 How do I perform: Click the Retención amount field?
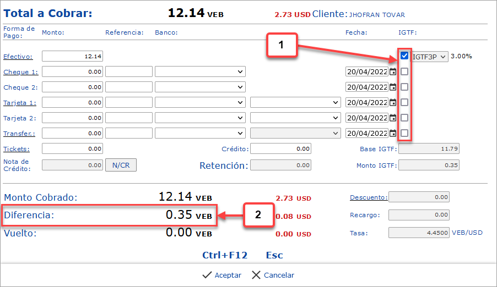coord(280,165)
